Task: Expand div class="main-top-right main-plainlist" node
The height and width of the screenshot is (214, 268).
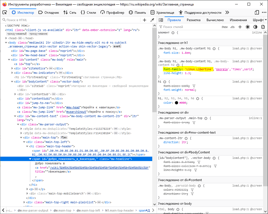Action: tap(24, 202)
